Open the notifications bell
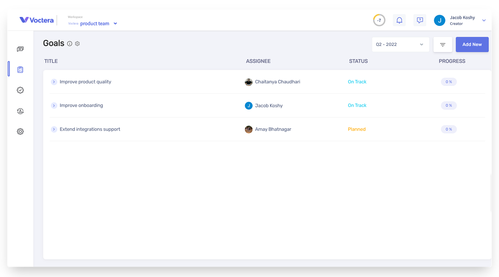This screenshot has height=277, width=499. (x=399, y=20)
